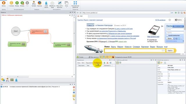Open the Карты link above search
The image size is (186, 104).
(x=113, y=47)
